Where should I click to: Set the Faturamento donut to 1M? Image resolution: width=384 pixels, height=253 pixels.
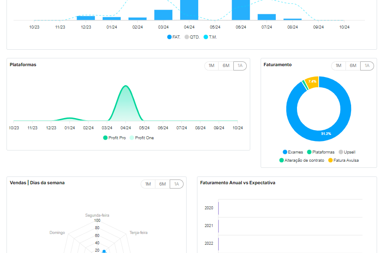339,66
